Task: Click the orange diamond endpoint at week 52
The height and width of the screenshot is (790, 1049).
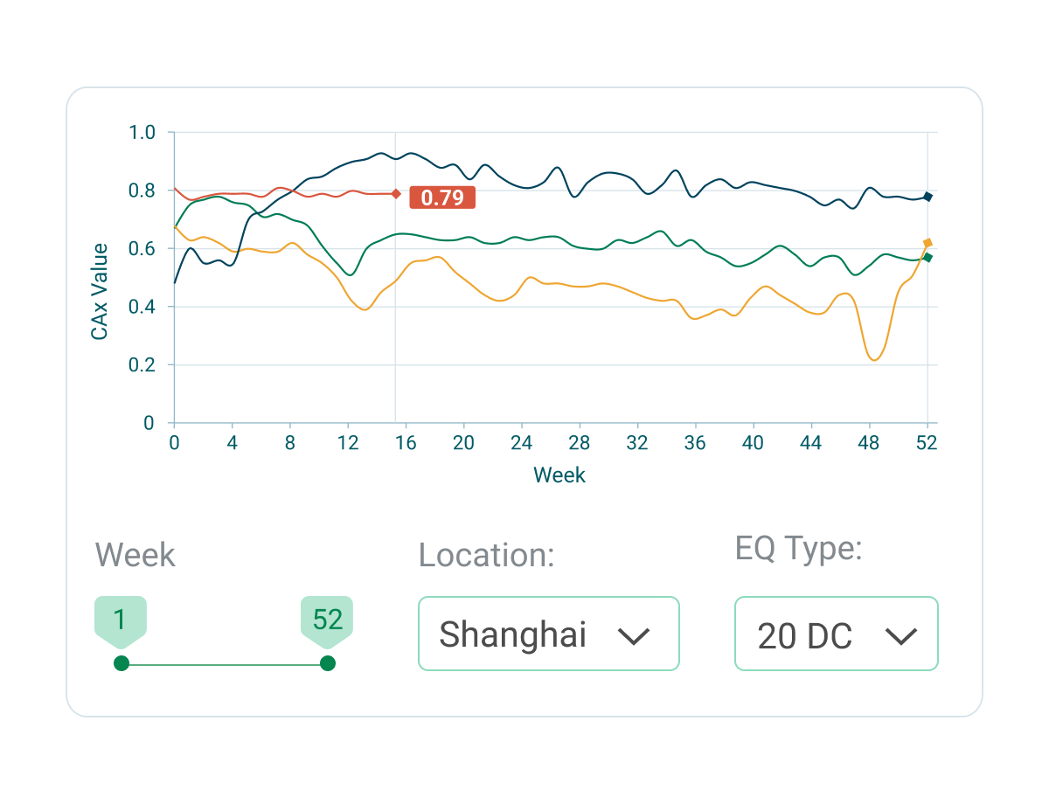Action: 928,243
